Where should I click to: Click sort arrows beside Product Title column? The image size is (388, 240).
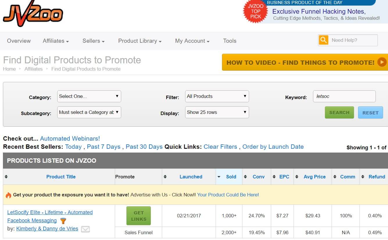point(6,177)
